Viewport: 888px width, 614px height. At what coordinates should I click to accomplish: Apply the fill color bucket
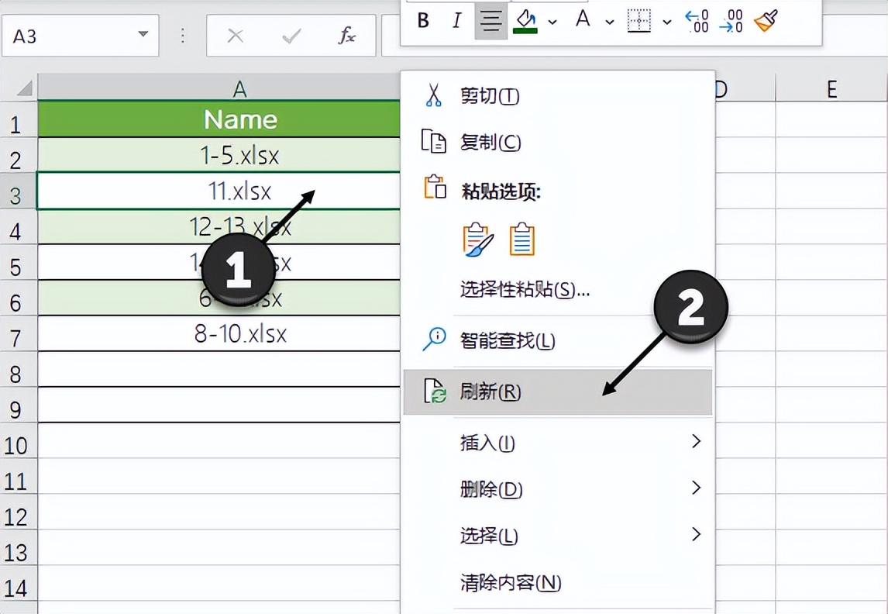525,21
